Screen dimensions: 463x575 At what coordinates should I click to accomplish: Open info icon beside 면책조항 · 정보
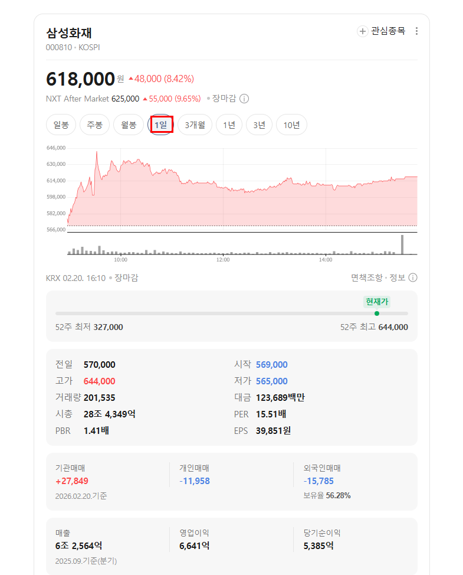pos(413,277)
